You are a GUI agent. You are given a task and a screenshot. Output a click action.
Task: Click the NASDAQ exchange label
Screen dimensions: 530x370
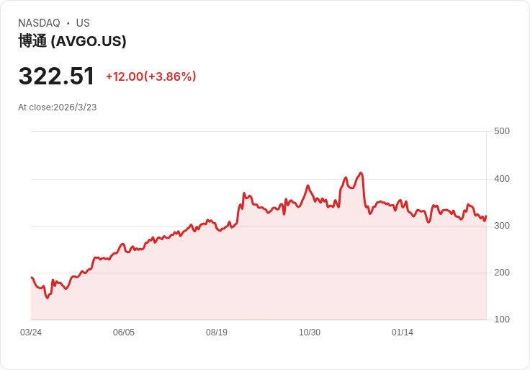[x=39, y=23]
